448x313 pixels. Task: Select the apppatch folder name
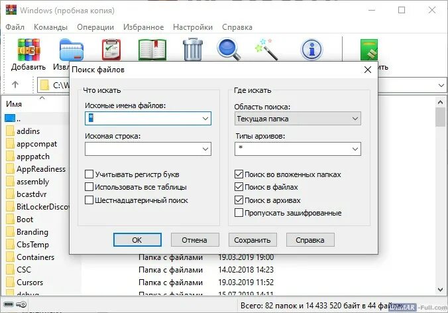point(33,156)
